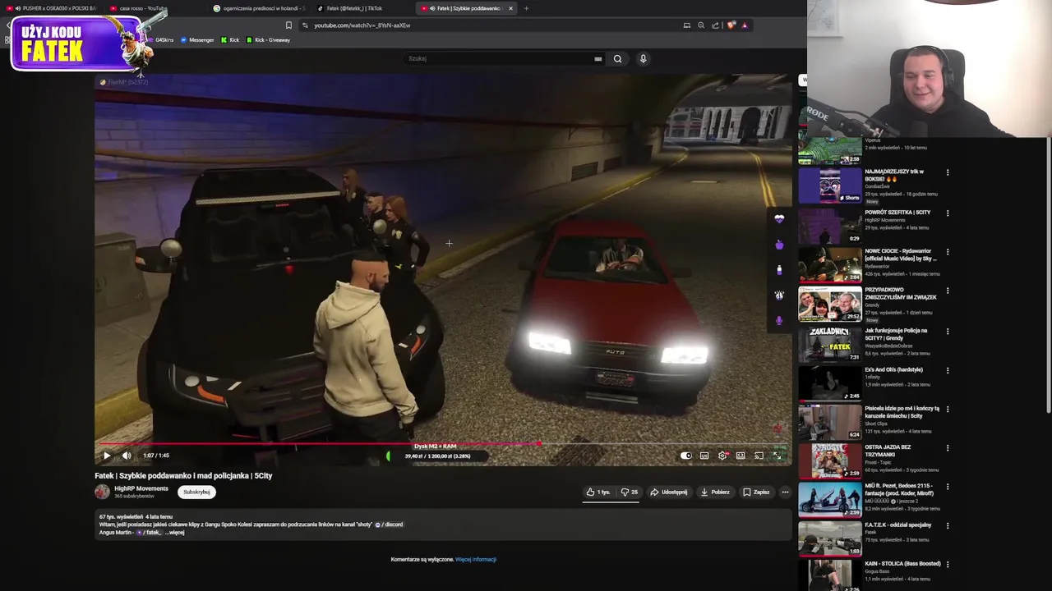Open options menu for NAJMĄDRZEJSZY trik video
The width and height of the screenshot is (1052, 591).
(x=948, y=172)
